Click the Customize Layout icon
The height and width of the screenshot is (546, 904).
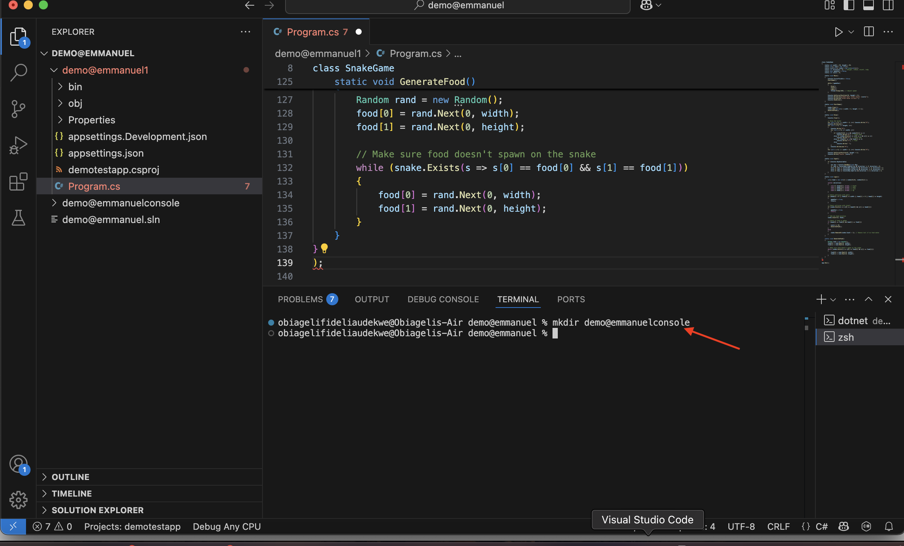[x=830, y=5]
